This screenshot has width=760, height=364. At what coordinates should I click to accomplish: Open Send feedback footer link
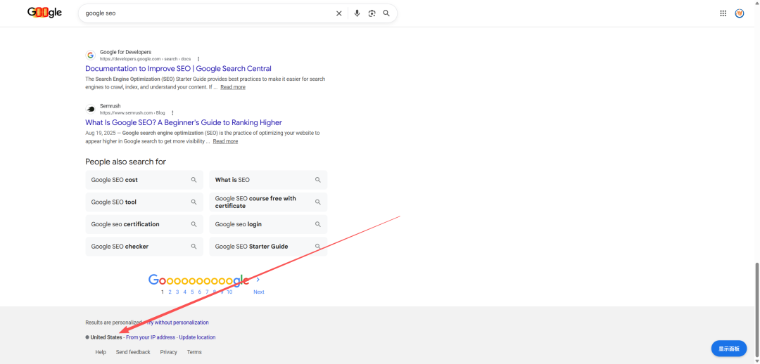click(x=133, y=352)
